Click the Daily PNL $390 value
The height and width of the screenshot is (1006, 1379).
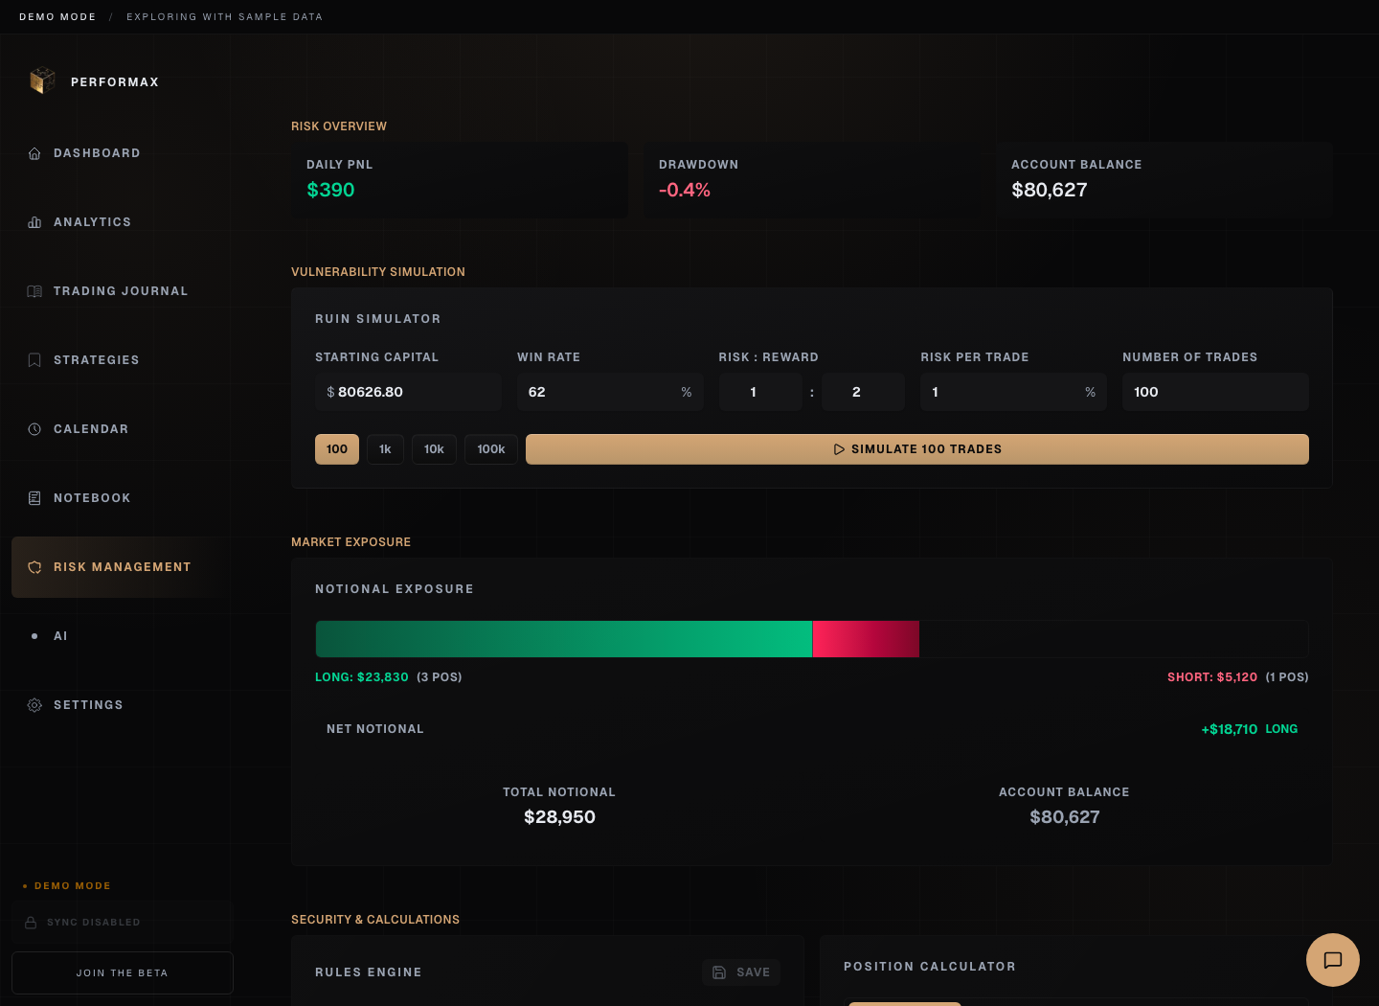tap(330, 190)
